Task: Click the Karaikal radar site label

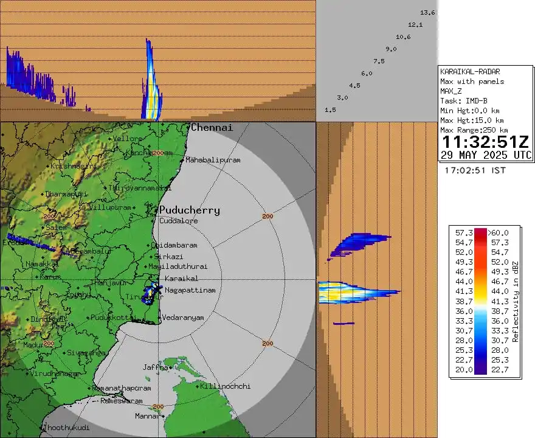Action: (181, 279)
